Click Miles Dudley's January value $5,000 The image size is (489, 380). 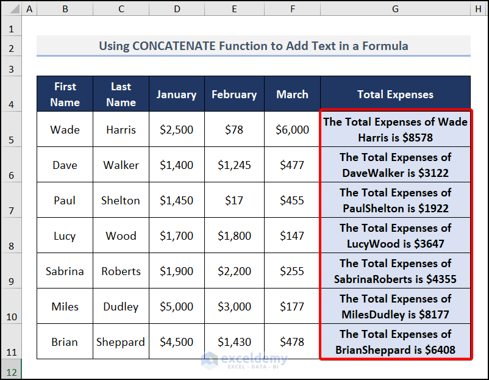[177, 306]
